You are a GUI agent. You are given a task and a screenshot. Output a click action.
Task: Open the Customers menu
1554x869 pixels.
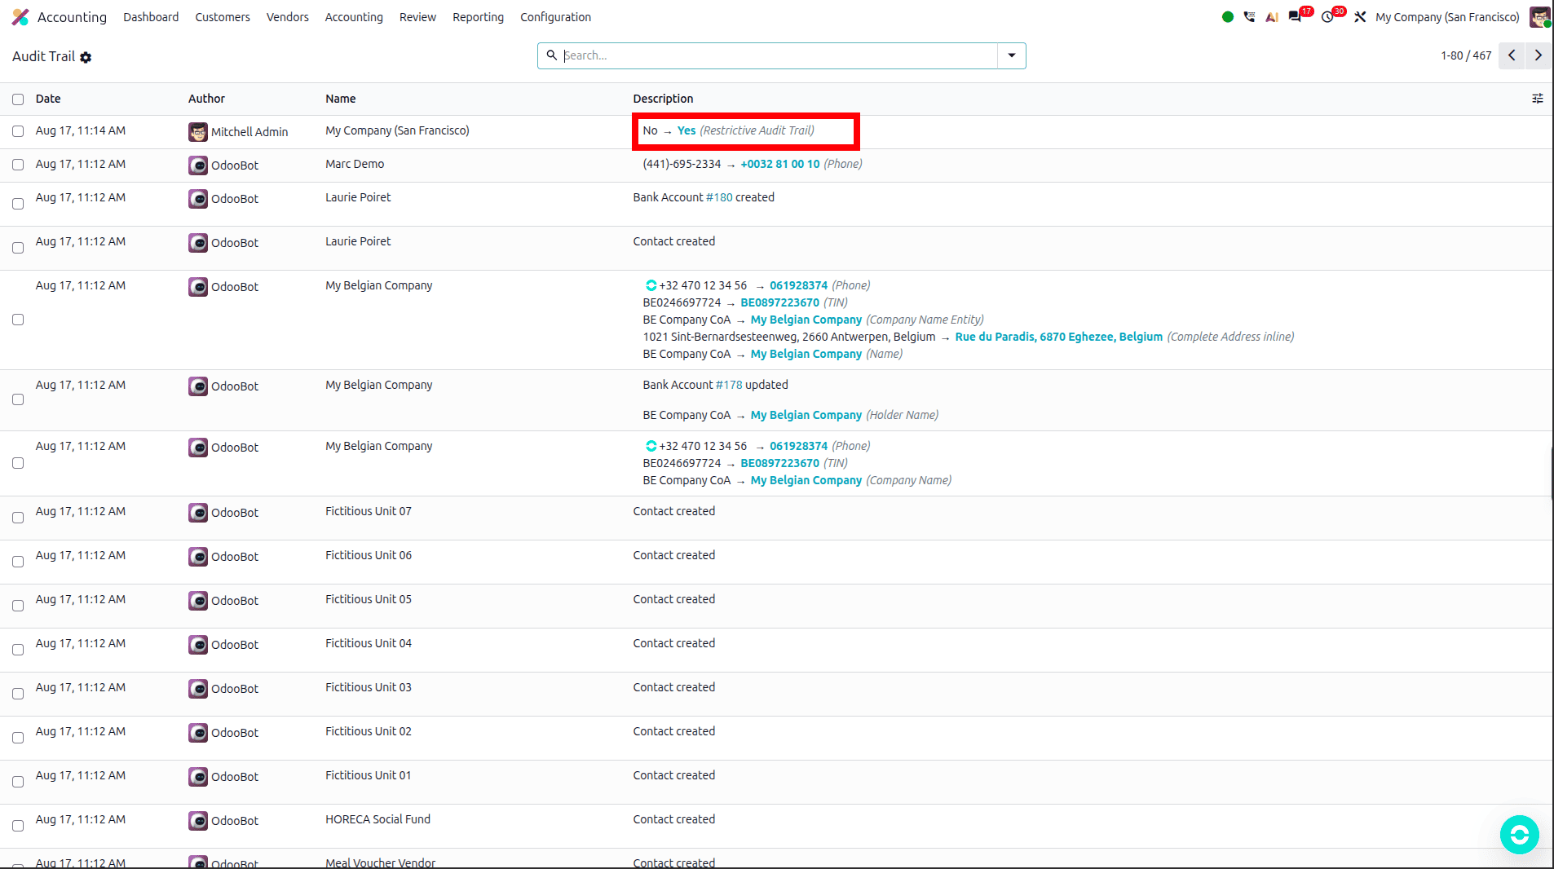pos(223,17)
